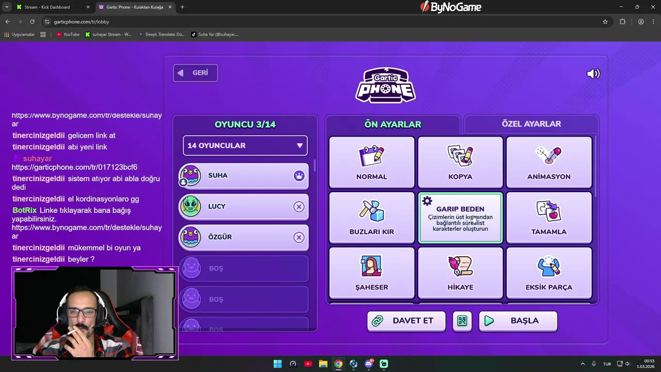Open settings gear on GARIP BEDEN card

click(427, 201)
